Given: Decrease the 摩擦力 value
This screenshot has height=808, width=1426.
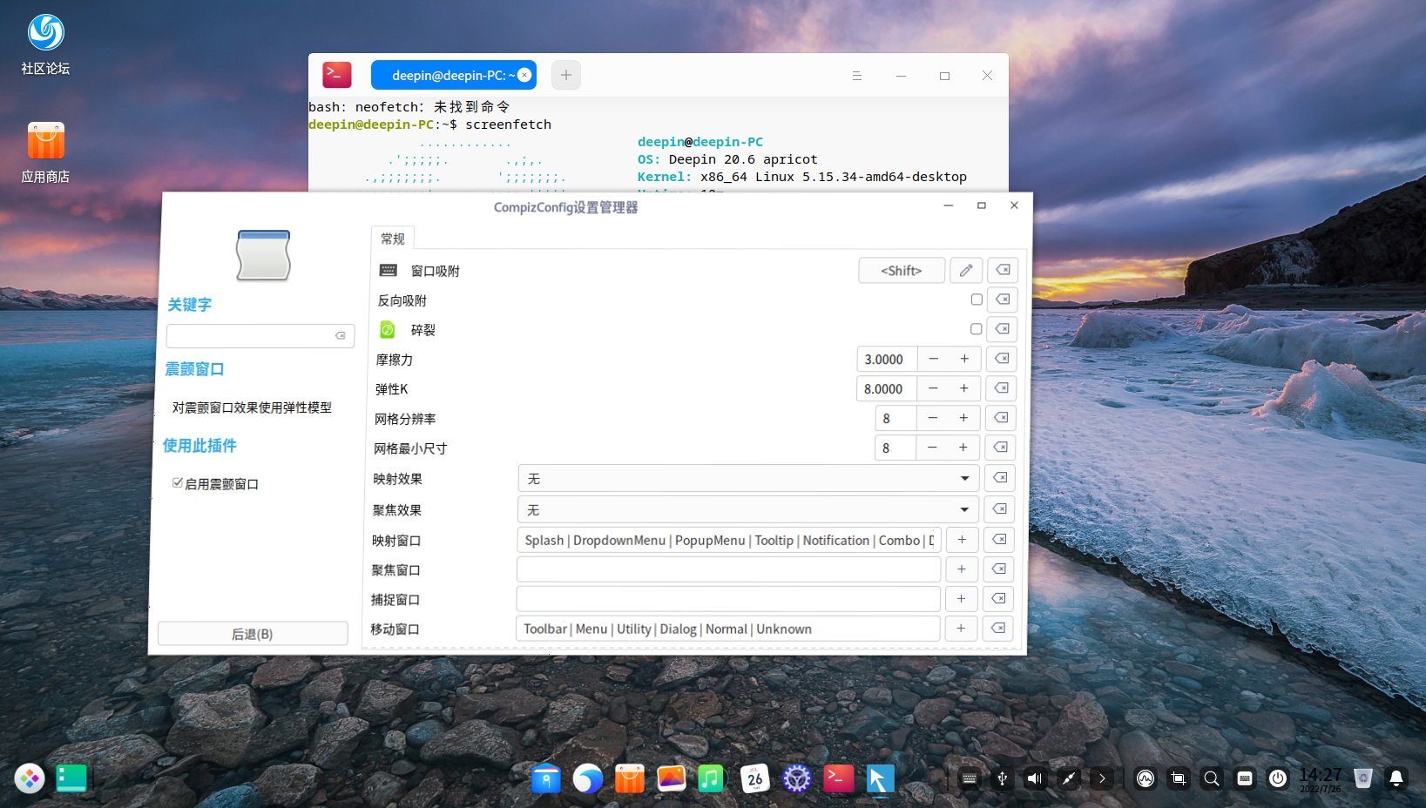Looking at the screenshot, I should click(934, 359).
